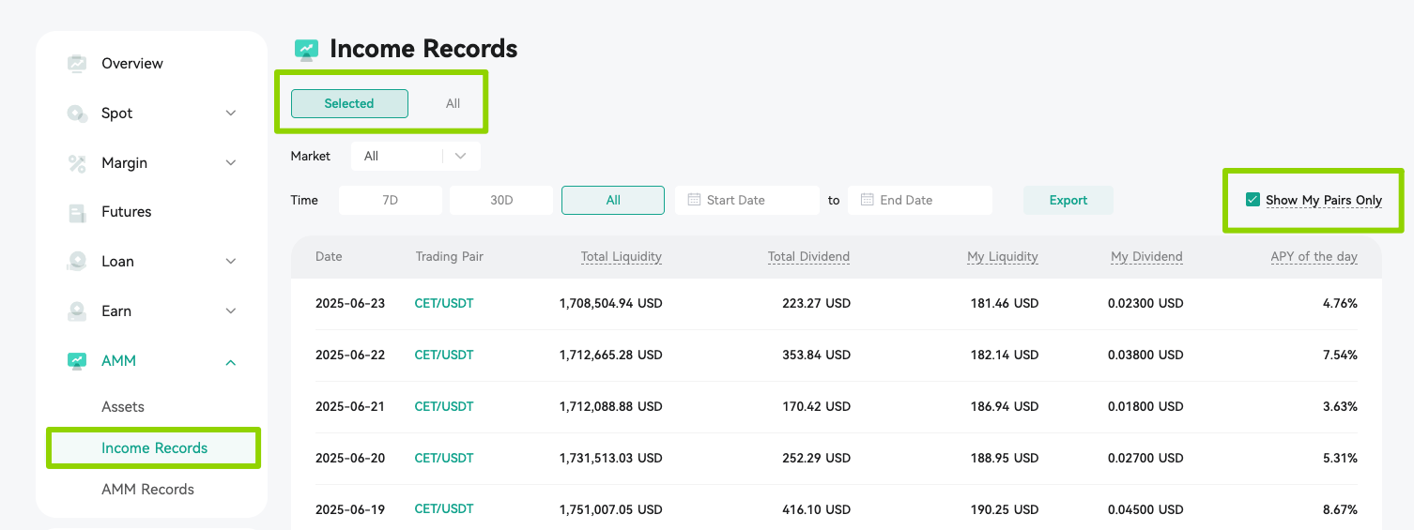1414x530 pixels.
Task: Open CET/USDT pair for 2025-06-23
Action: coord(444,304)
